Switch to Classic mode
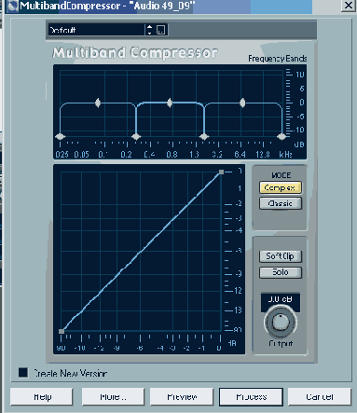 [281, 203]
